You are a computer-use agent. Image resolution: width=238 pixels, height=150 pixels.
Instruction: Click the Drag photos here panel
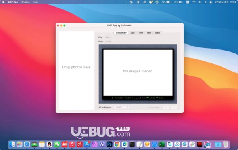[76, 70]
